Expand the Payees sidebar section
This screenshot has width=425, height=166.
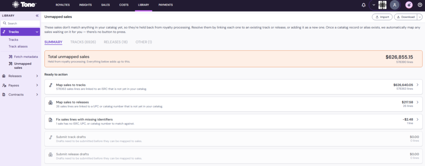(37, 85)
